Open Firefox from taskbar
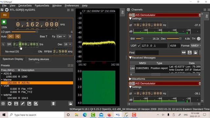The image size is (210, 118). tap(109, 115)
